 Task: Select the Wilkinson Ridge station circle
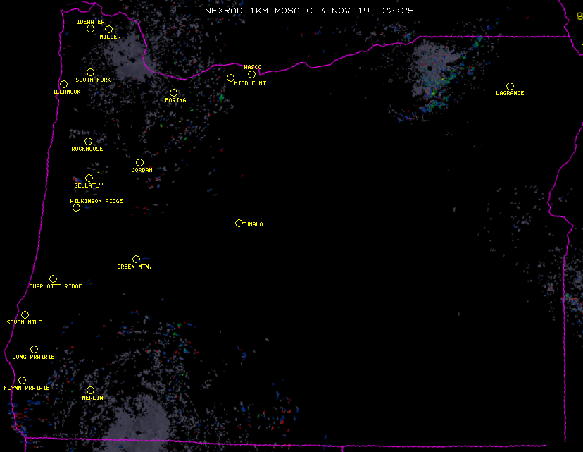click(76, 208)
